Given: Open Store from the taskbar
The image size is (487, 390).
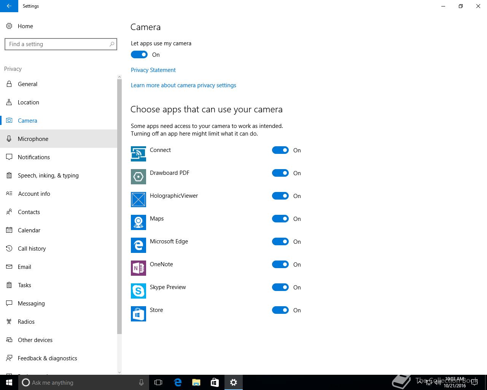Looking at the screenshot, I should 215,382.
